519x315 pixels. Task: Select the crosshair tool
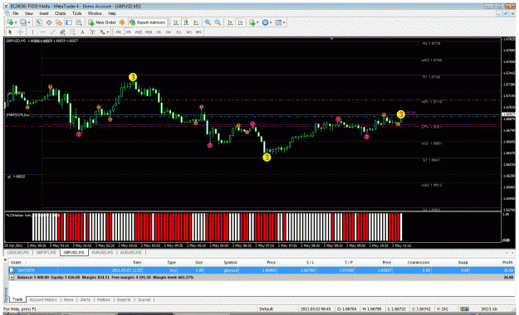(20, 32)
